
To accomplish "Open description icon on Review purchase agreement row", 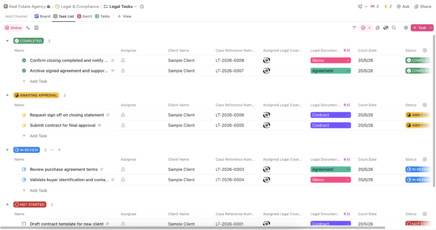I will (x=102, y=169).
